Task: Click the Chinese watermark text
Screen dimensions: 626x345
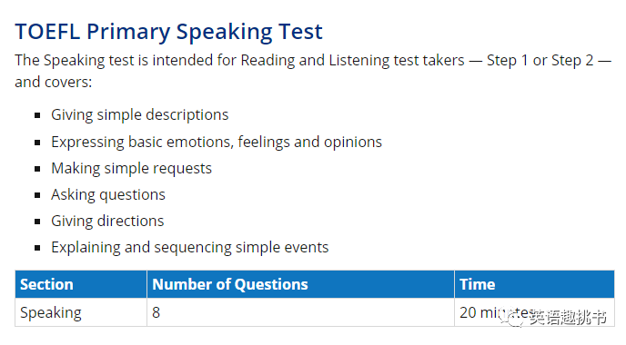Action: (568, 317)
